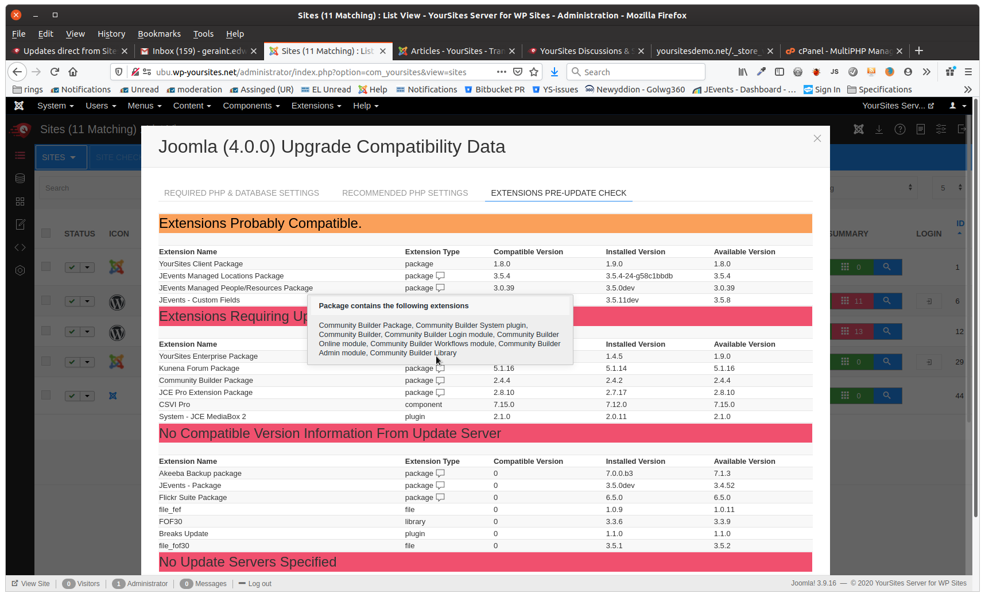The width and height of the screenshot is (985, 597).
Task: Click the help question icon in toolbar
Action: (x=900, y=129)
